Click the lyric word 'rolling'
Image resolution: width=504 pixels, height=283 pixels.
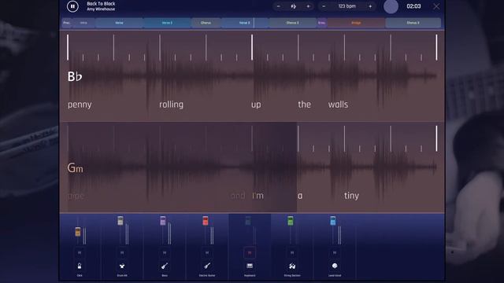(x=172, y=105)
